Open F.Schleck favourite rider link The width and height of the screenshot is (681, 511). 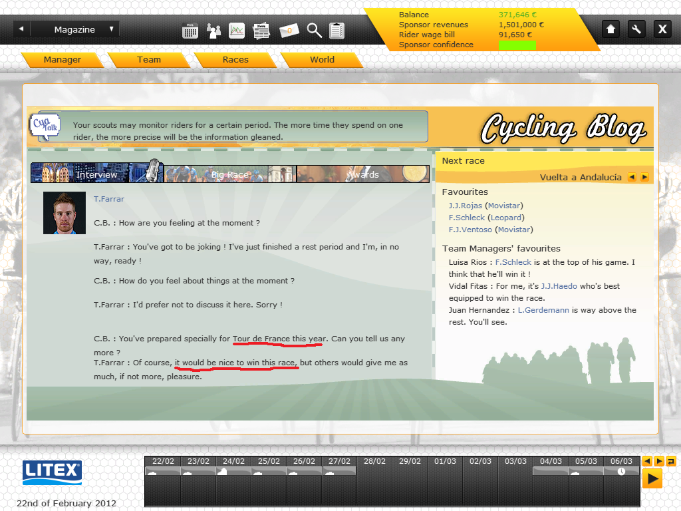coord(466,218)
